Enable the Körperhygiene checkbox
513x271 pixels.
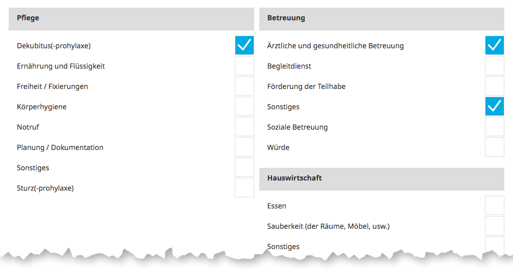[245, 106]
